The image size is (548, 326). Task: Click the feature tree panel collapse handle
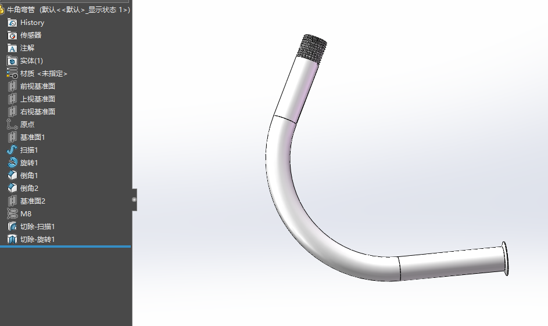tap(134, 200)
